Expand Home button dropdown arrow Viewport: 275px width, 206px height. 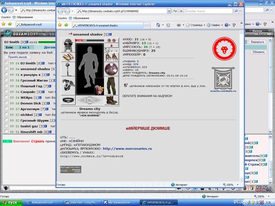[163, 25]
